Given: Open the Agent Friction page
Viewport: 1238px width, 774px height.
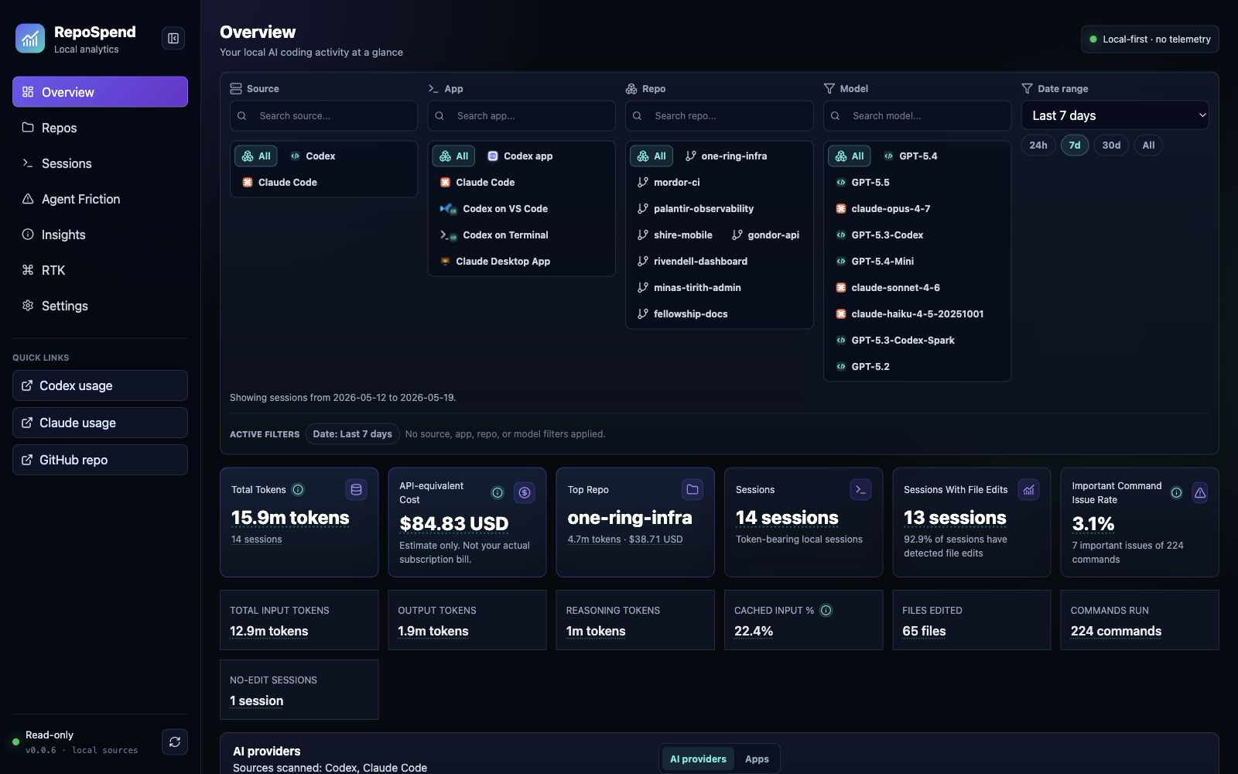Looking at the screenshot, I should 100,199.
